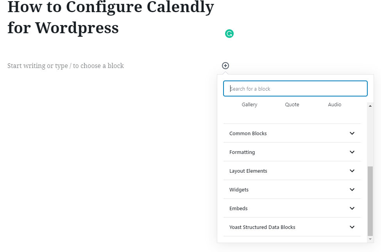The width and height of the screenshot is (381, 252).
Task: Click the Start writing paragraph placeholder
Action: [x=66, y=66]
